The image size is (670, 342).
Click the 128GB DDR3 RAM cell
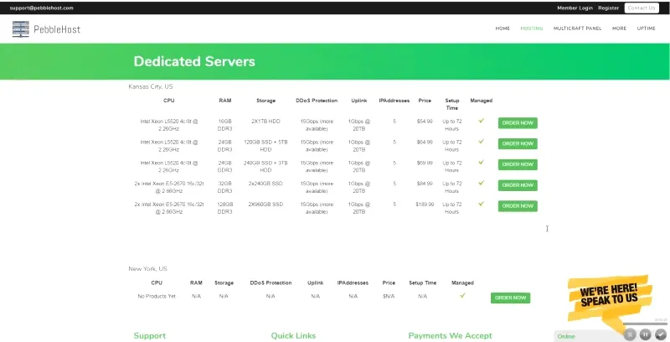(225, 208)
